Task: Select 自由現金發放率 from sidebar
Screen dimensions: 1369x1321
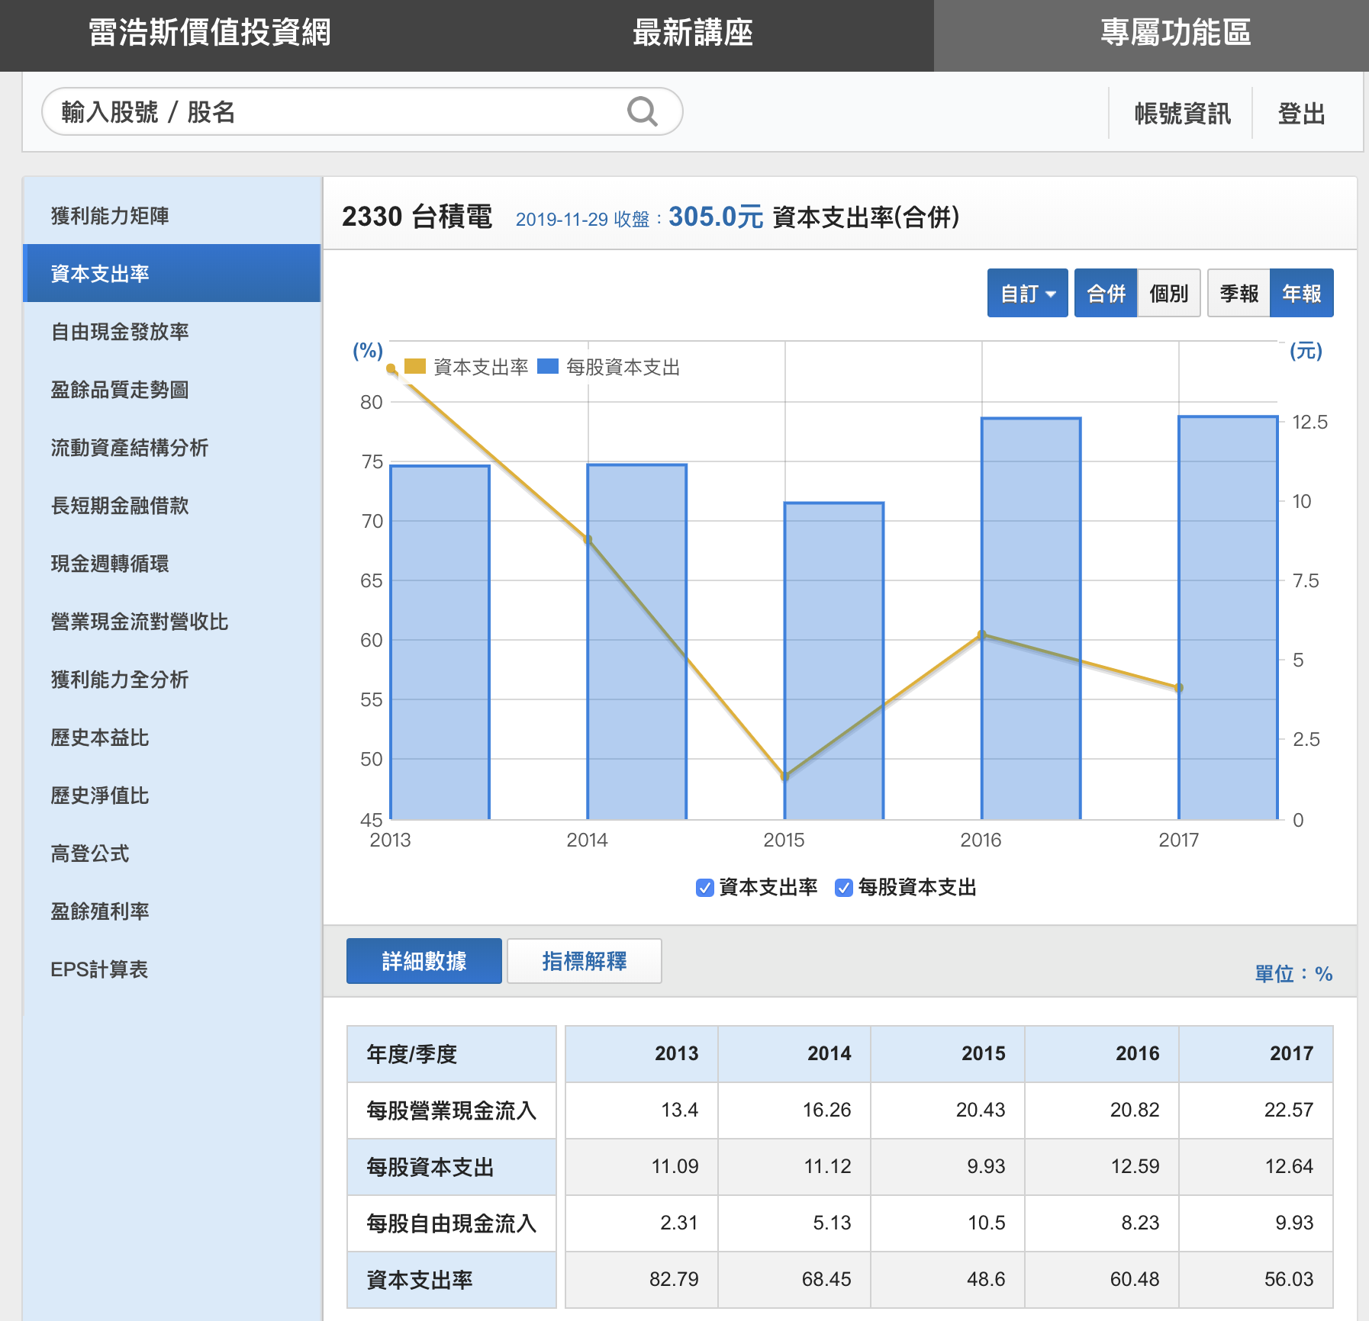Action: [120, 332]
